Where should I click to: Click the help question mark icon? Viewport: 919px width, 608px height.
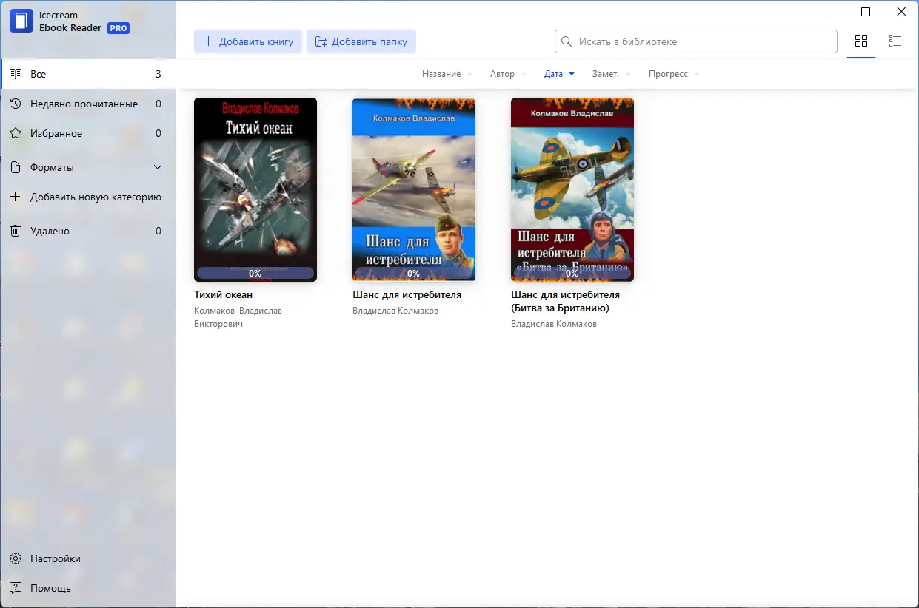15,588
